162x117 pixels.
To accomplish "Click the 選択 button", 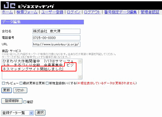I will (40, 112).
